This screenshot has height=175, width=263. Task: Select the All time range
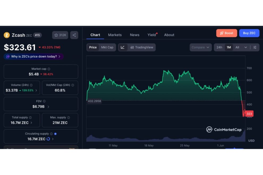[x=237, y=47]
